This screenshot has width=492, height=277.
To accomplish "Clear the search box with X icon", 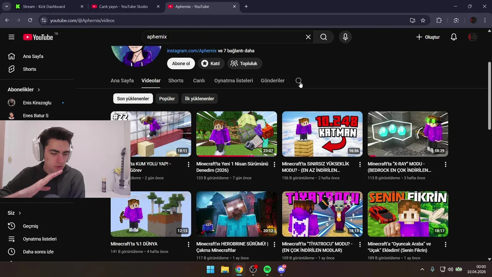I will pyautogui.click(x=308, y=37).
